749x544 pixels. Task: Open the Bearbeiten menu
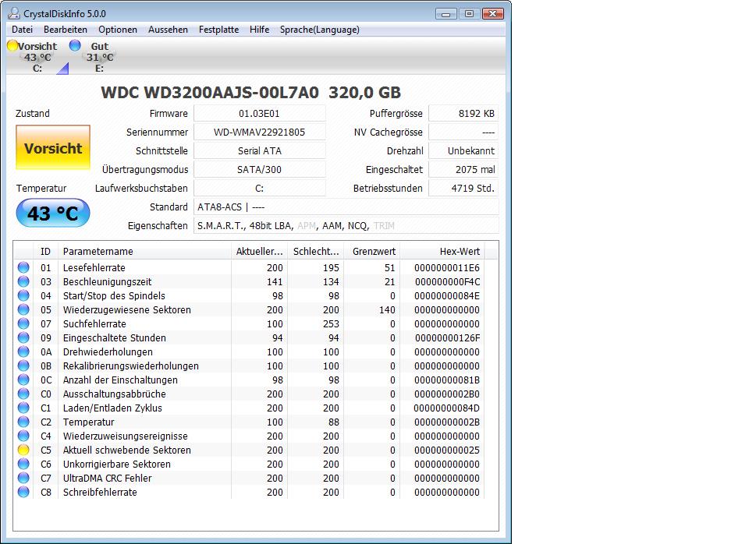pos(66,30)
